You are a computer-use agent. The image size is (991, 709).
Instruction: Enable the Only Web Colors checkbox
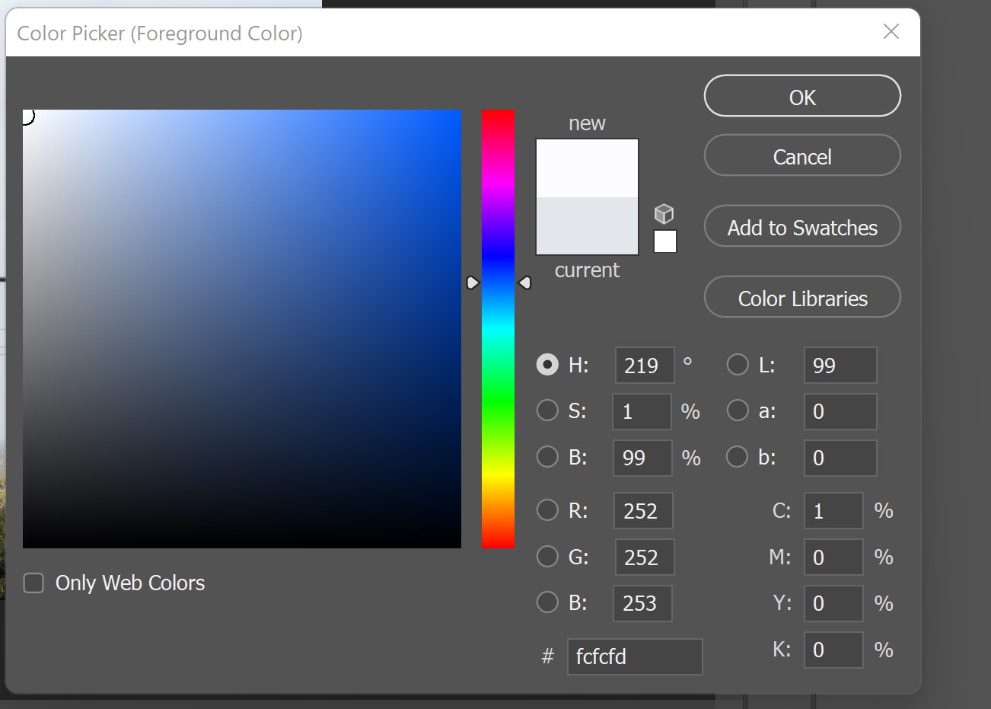pyautogui.click(x=33, y=583)
